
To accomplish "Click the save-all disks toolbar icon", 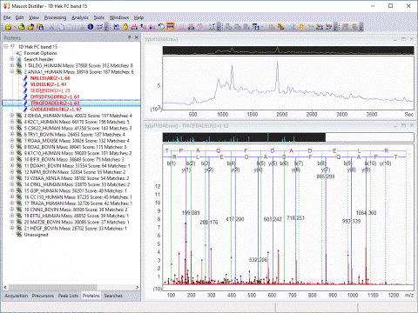I will coord(40,27).
